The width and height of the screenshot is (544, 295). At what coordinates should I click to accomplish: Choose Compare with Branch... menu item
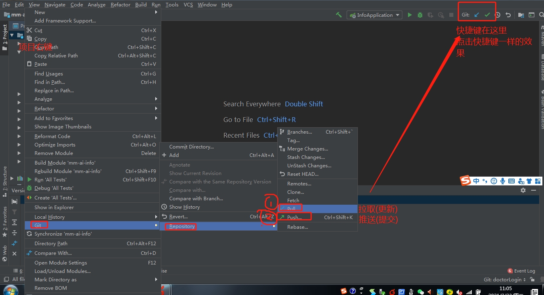click(219, 199)
